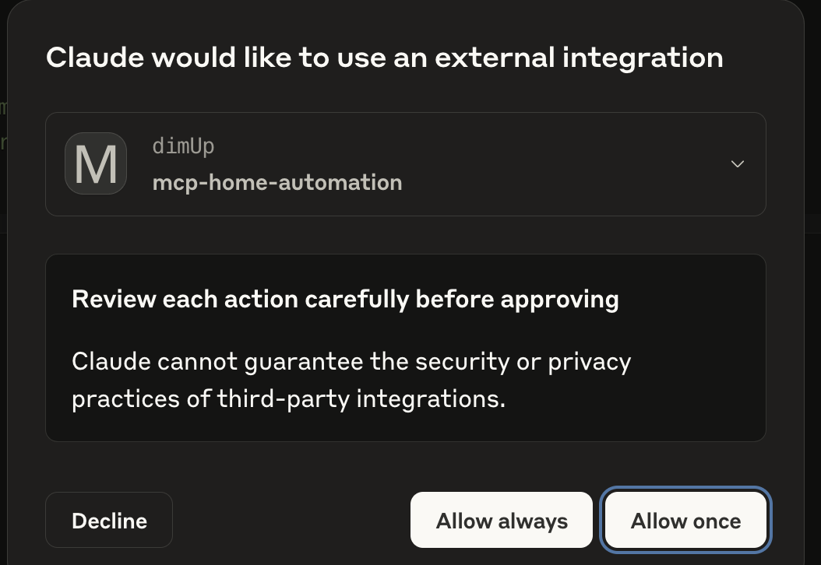Click the third-party integrations disclaimer text
The width and height of the screenshot is (821, 565).
[351, 380]
